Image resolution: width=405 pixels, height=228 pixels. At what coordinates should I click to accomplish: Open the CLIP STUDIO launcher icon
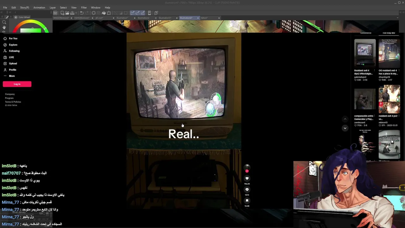click(x=55, y=13)
